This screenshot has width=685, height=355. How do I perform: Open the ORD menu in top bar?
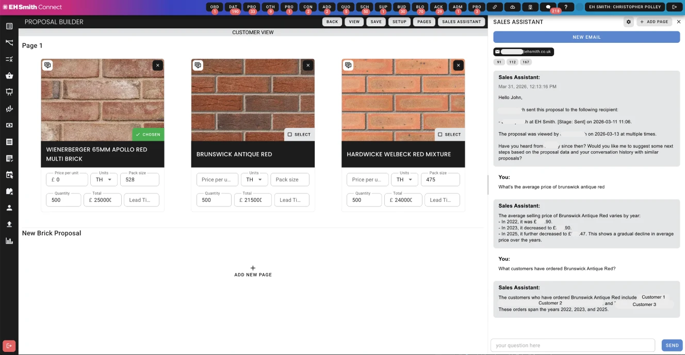[x=215, y=7]
